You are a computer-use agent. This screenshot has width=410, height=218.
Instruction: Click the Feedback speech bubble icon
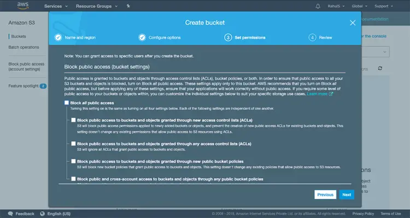10,214
